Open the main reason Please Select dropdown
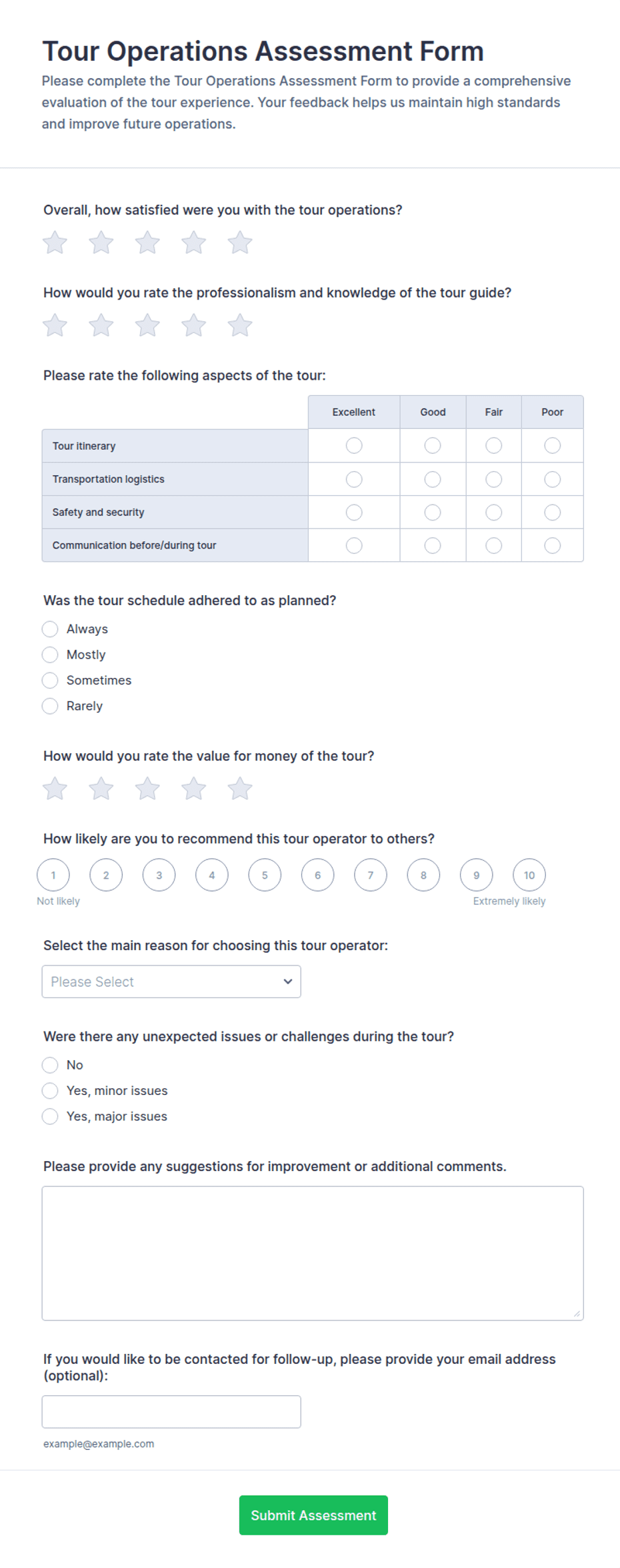Screen dimensions: 620x1568 coord(171,982)
